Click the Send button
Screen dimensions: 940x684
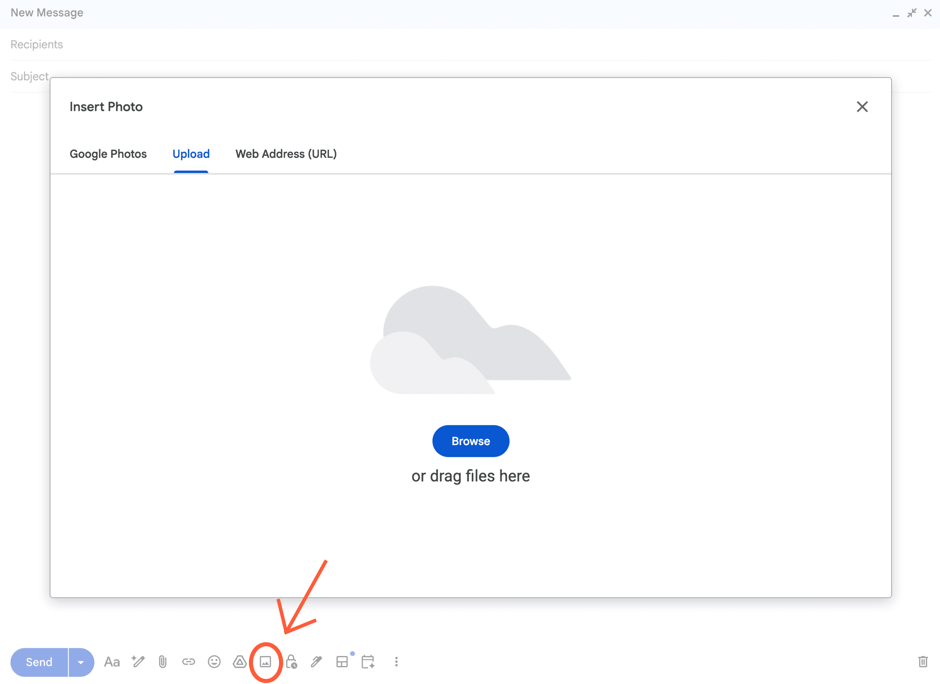coord(39,662)
